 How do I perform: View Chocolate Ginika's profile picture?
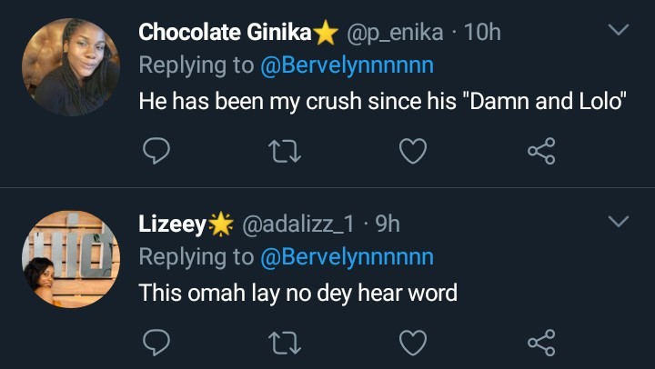click(x=71, y=66)
